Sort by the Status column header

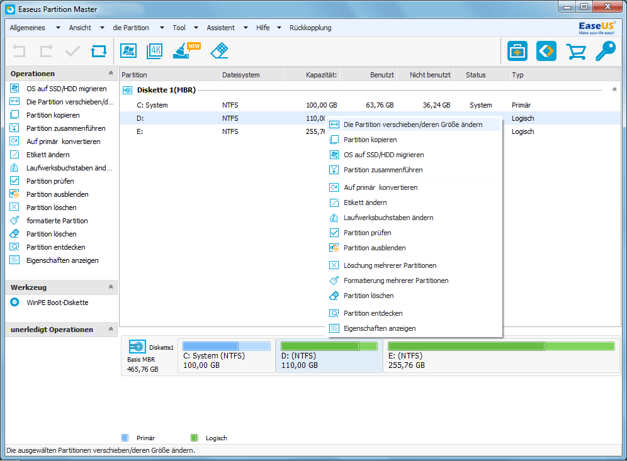pyautogui.click(x=481, y=75)
